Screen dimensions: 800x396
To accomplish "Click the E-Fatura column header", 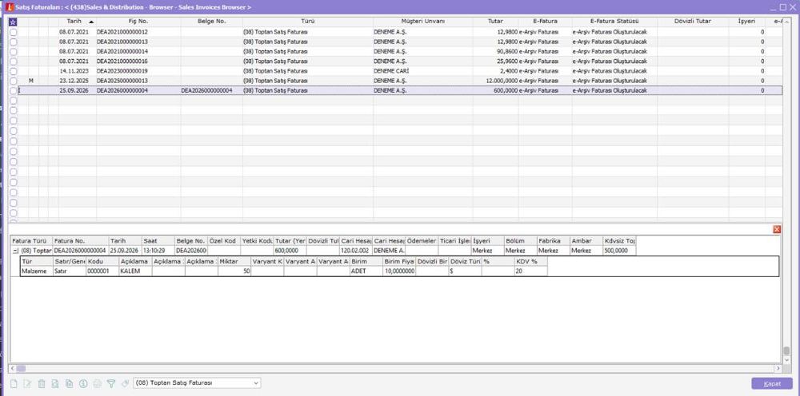I will [546, 22].
